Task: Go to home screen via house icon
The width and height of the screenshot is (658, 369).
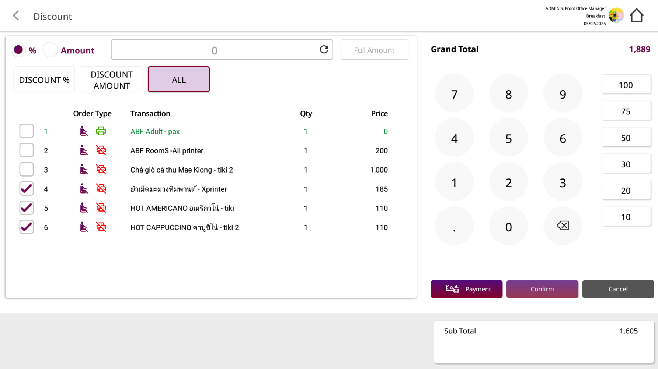Action: tap(636, 16)
